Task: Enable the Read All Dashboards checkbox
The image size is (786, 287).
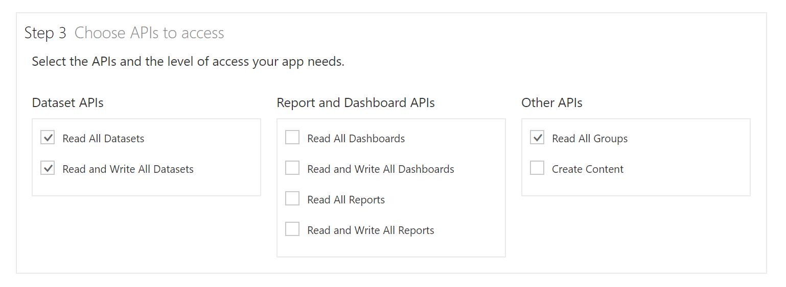Action: click(x=292, y=138)
